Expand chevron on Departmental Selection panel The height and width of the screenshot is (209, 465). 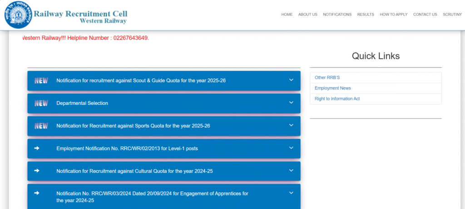pyautogui.click(x=291, y=103)
